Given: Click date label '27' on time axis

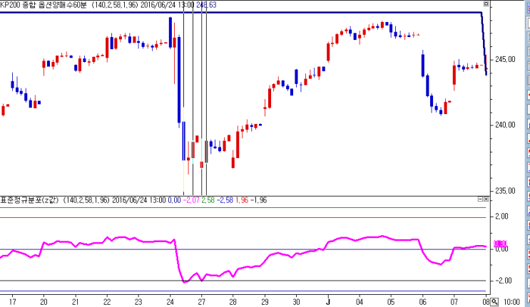Looking at the screenshot, I should pyautogui.click(x=201, y=301).
